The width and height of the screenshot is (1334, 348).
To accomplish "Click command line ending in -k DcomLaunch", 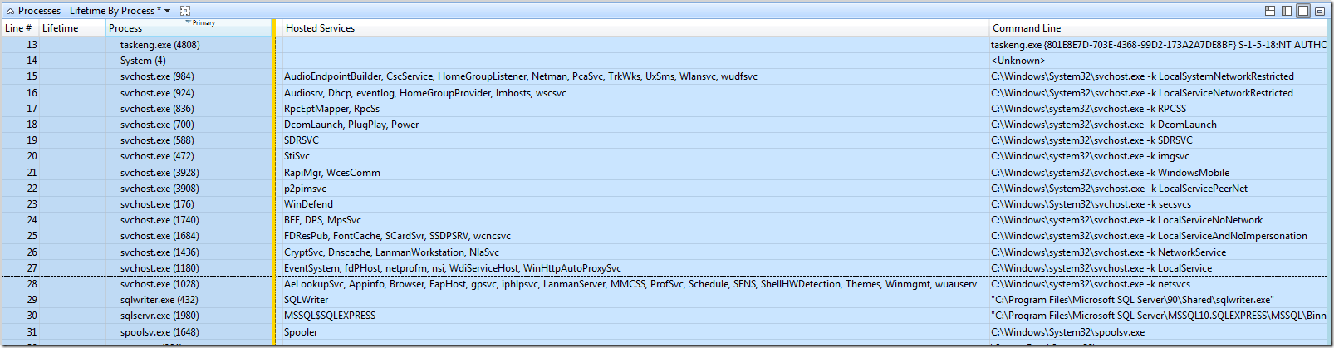I will point(1104,125).
